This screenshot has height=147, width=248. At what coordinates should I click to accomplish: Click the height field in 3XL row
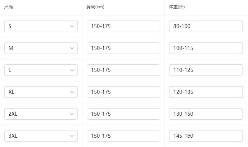[123, 136]
